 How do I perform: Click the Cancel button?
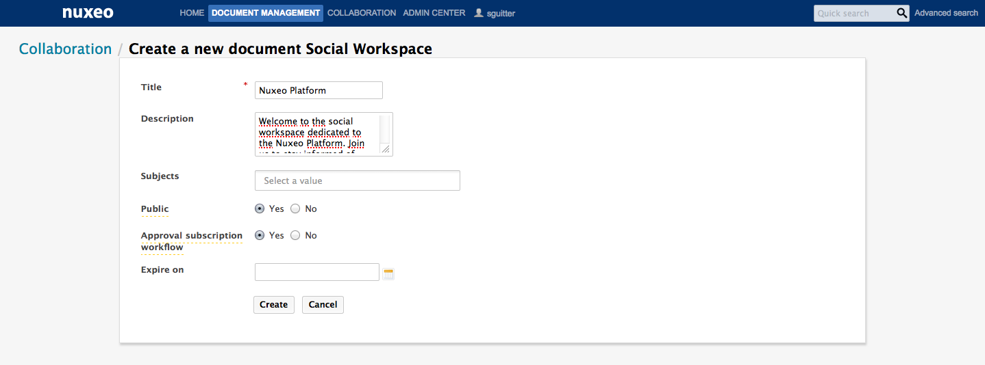(x=323, y=305)
